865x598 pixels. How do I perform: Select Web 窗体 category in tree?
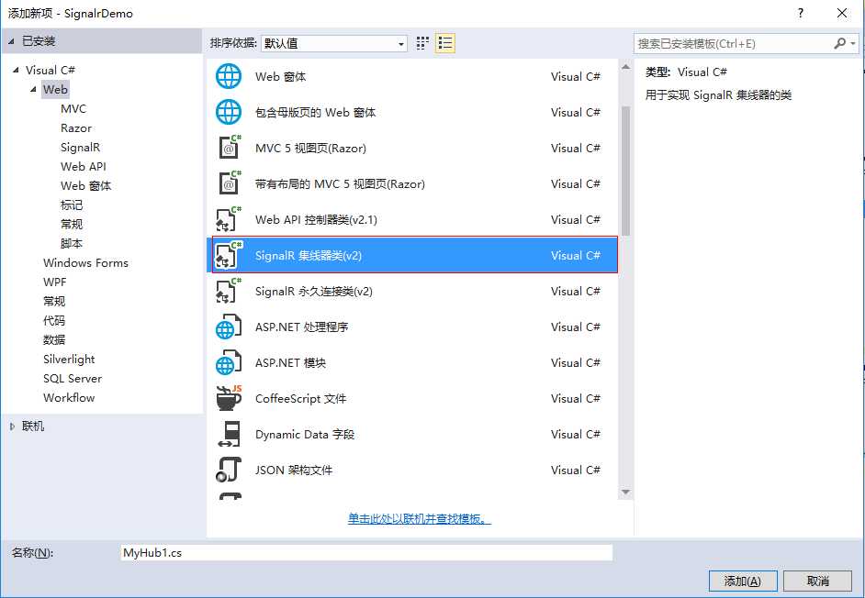(x=86, y=186)
